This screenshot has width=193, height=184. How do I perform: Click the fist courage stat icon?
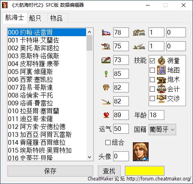[x=106, y=88]
